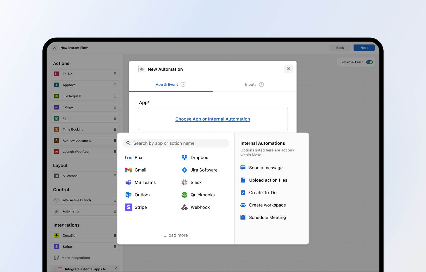
Task: Click the drag handle on To-Do row
Action: coord(115,74)
